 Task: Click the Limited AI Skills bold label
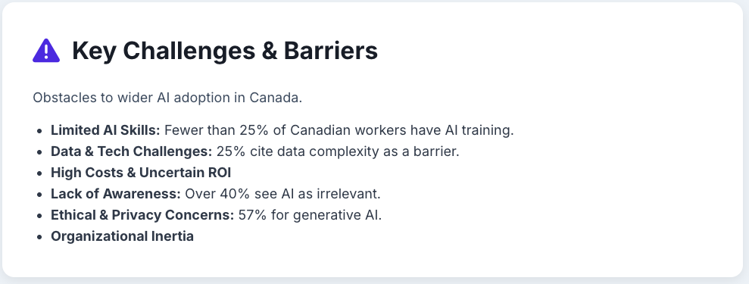[105, 130]
